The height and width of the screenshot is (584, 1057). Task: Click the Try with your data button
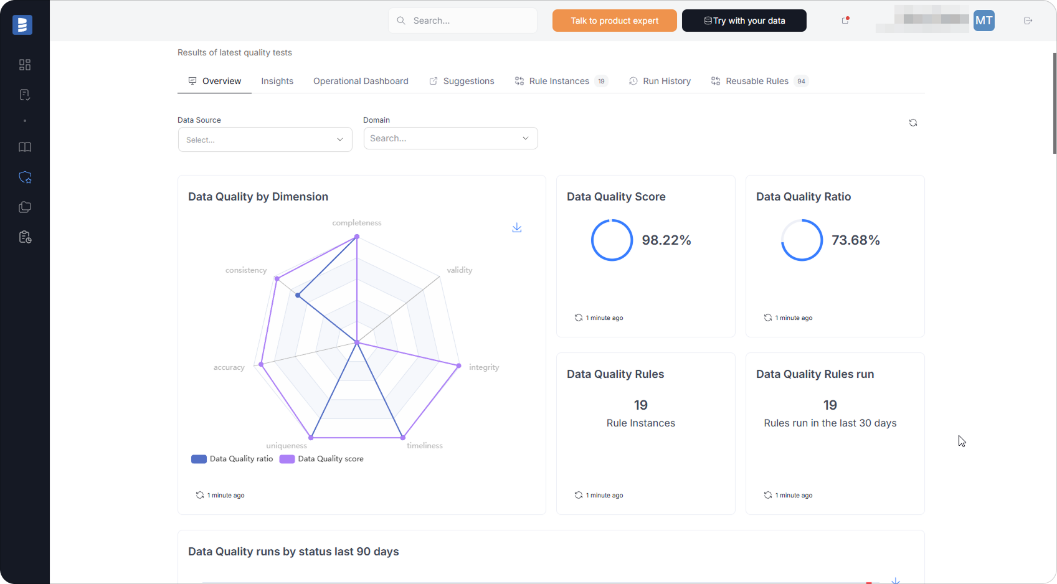click(x=744, y=20)
